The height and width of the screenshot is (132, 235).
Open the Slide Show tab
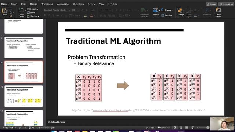78,4
